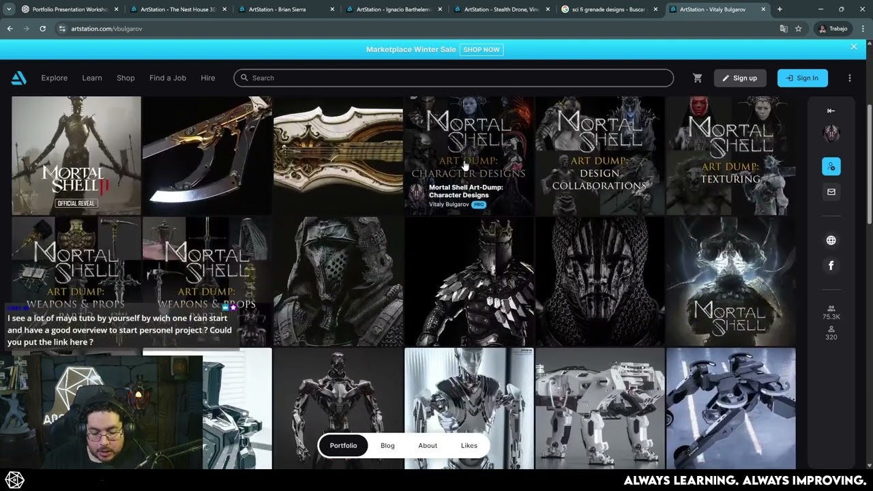Close the Marketplace Winter Sale banner
Image resolution: width=873 pixels, height=491 pixels.
point(853,46)
